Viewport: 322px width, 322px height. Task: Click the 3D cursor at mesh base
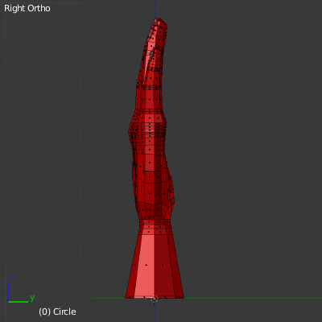[155, 299]
